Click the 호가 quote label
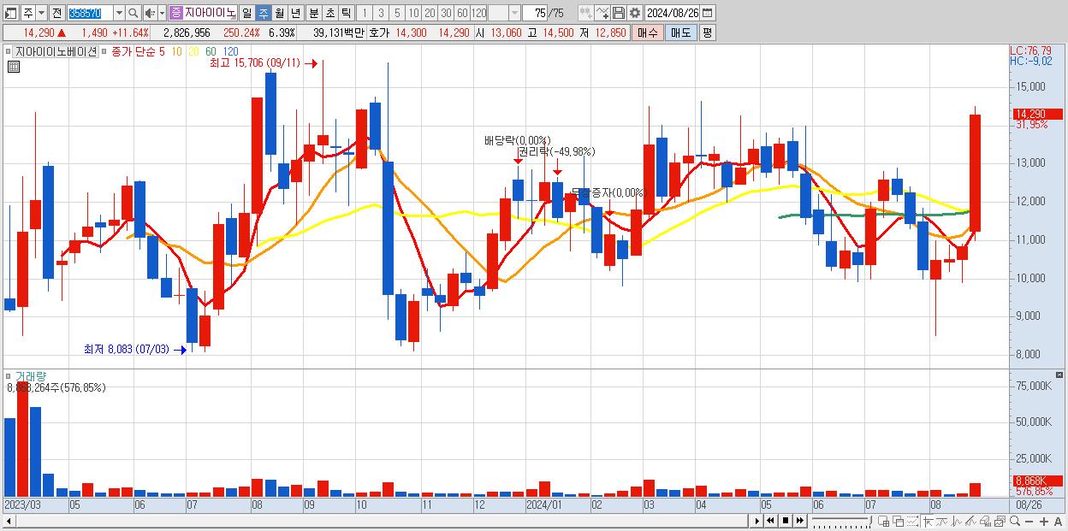 [378, 32]
